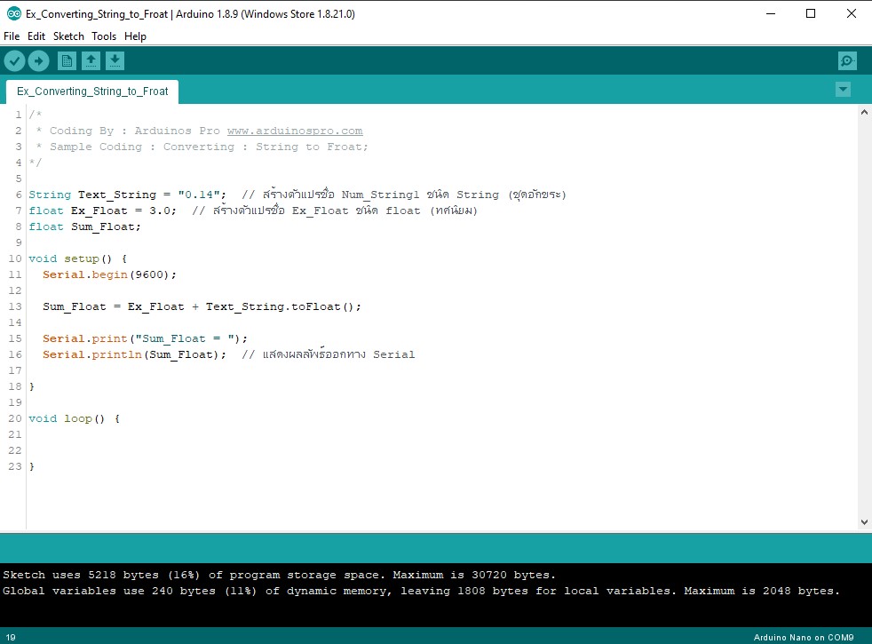Click the down scroll arrow of the editor

pos(864,521)
